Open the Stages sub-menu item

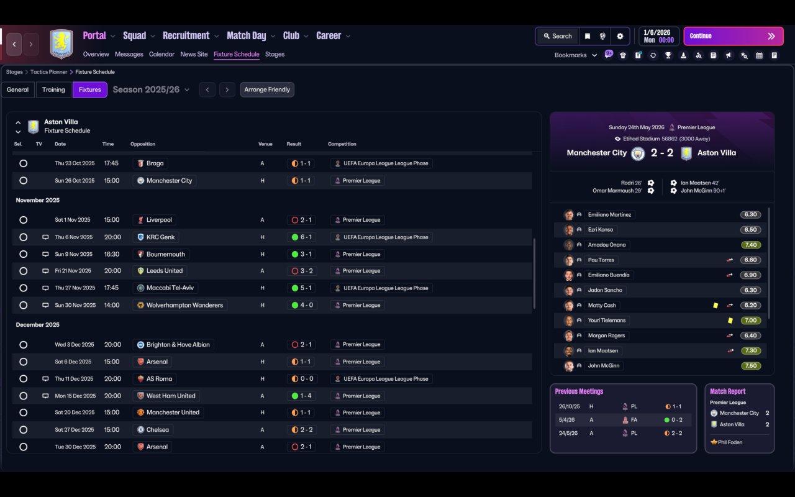point(275,54)
